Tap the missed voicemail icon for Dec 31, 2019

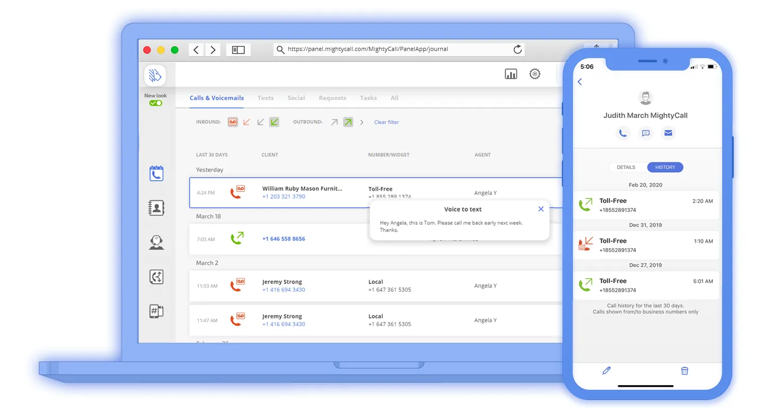[585, 244]
